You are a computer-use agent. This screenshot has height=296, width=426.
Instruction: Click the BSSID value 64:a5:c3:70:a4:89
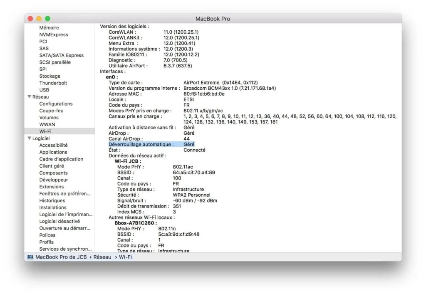pos(194,173)
